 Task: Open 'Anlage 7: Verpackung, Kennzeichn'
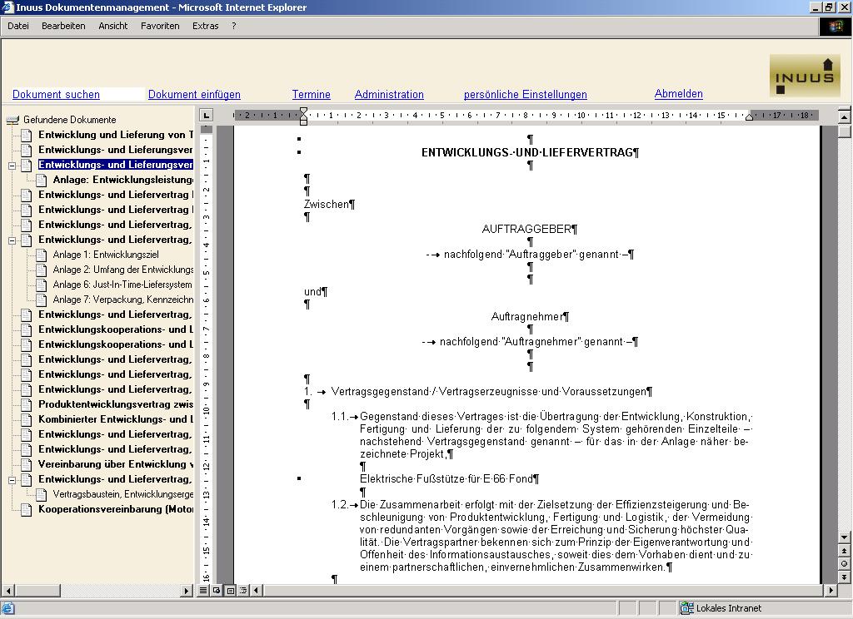click(123, 300)
